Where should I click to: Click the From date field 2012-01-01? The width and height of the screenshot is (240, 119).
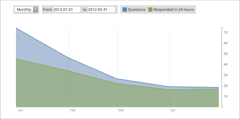click(x=67, y=10)
